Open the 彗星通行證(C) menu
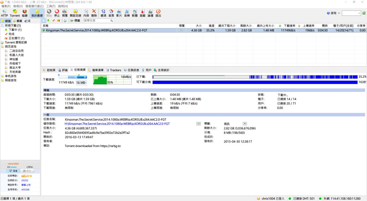Screen dimensions: 367x201 click(x=34, y=6)
